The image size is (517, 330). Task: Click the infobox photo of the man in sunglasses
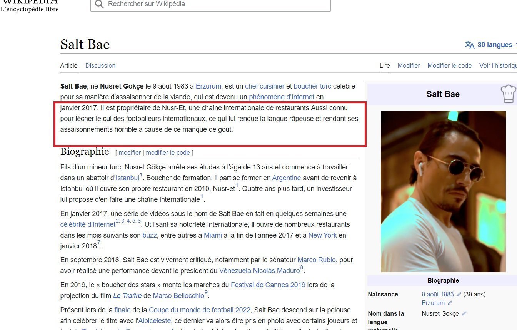pos(443,191)
